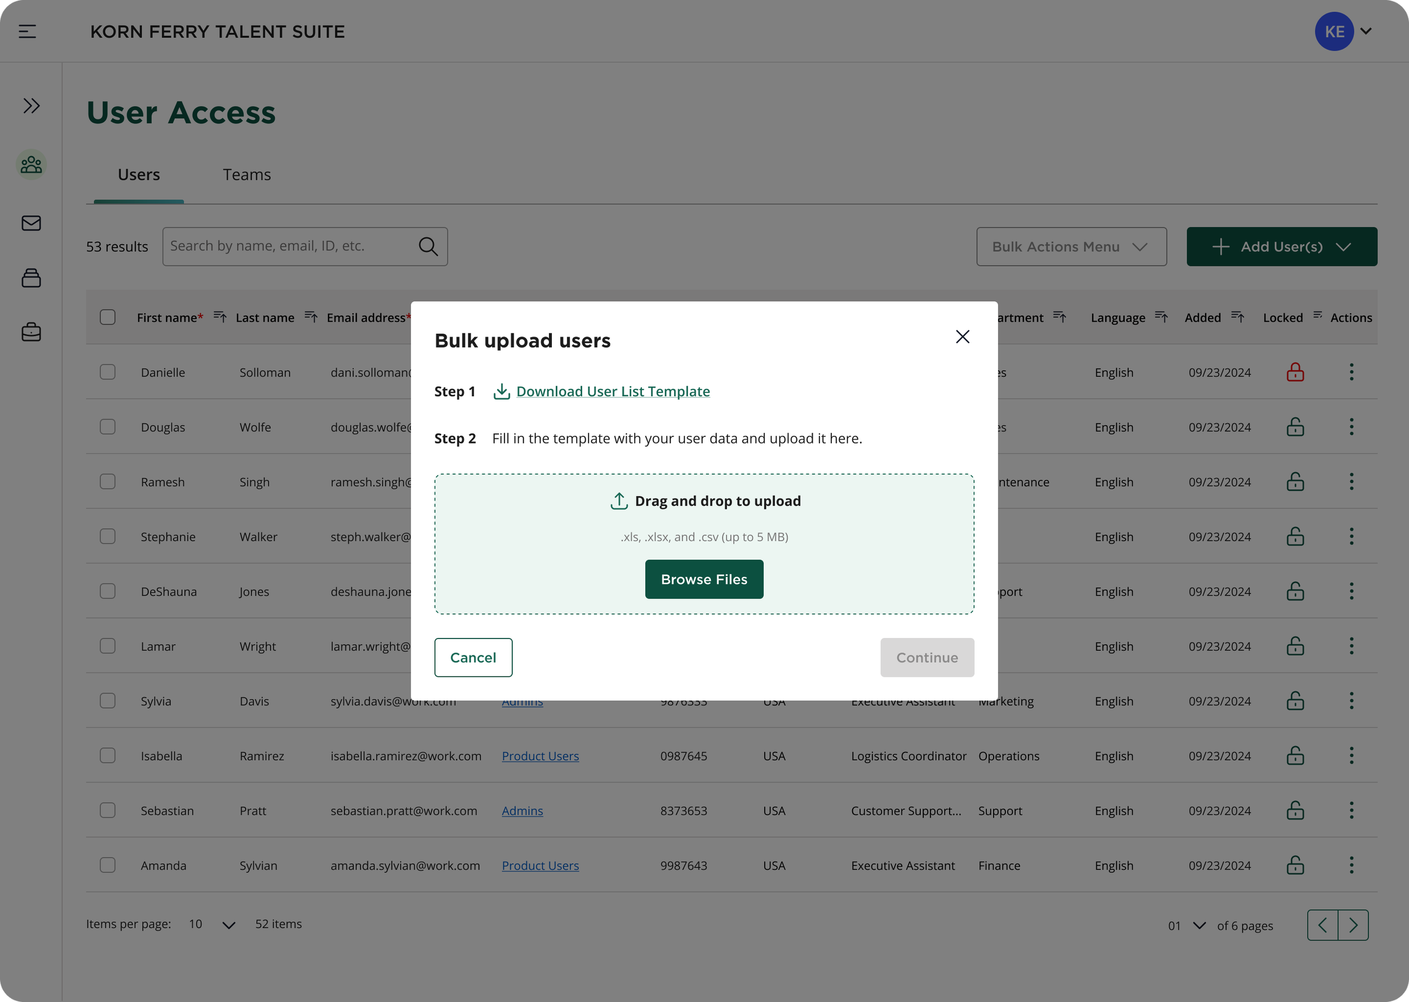Open the mail envelope sidebar icon

point(32,223)
